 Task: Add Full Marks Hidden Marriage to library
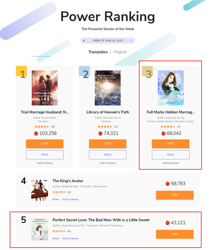coord(171,163)
